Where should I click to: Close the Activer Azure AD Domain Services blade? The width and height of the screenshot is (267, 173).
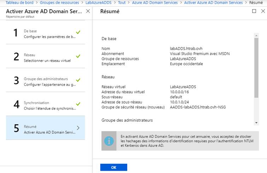[88, 11]
